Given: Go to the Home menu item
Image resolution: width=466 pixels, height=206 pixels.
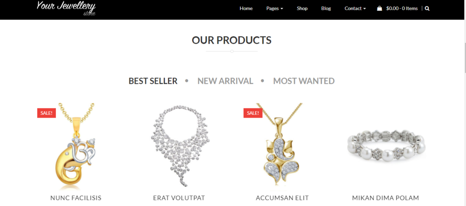Looking at the screenshot, I should click(246, 8).
